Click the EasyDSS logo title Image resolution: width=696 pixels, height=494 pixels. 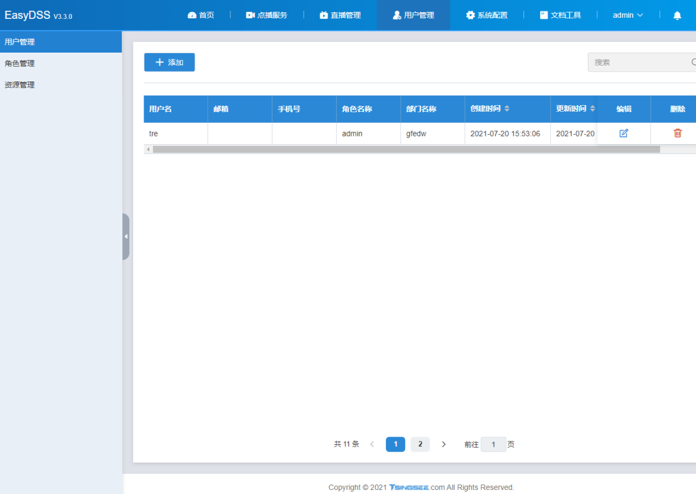pyautogui.click(x=28, y=15)
